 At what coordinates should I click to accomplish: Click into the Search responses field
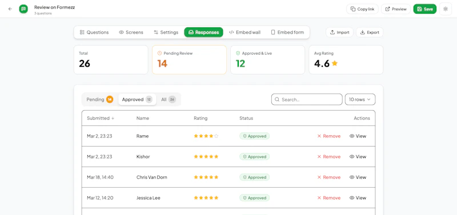click(x=307, y=99)
